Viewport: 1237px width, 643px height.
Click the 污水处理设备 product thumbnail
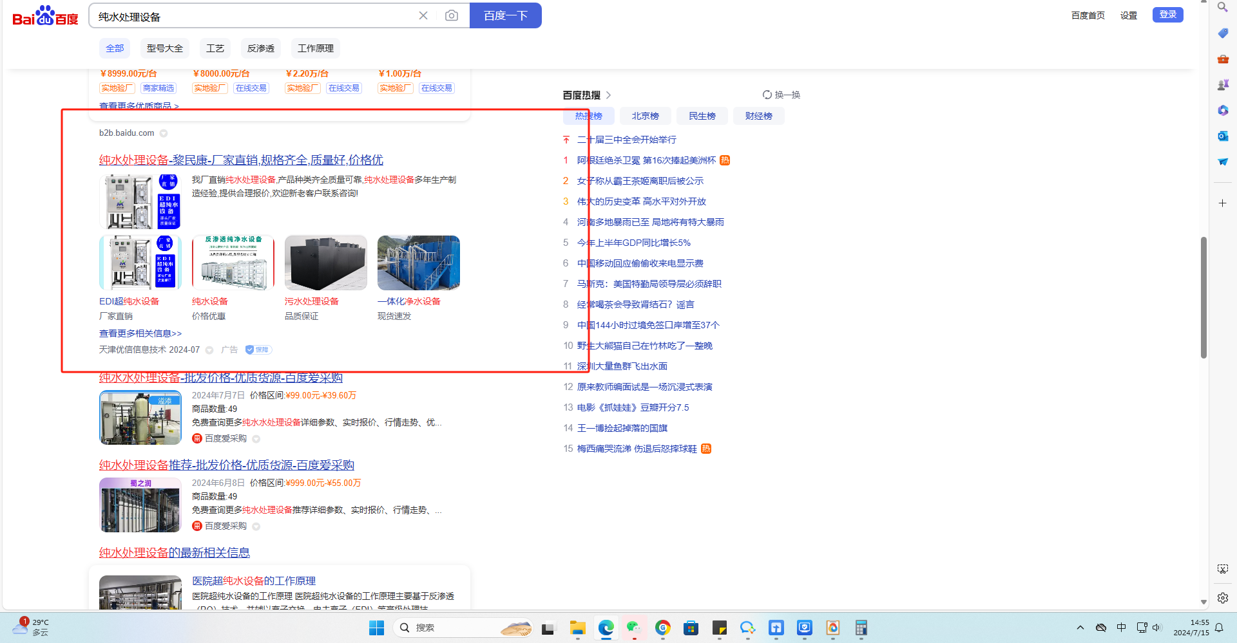(326, 263)
